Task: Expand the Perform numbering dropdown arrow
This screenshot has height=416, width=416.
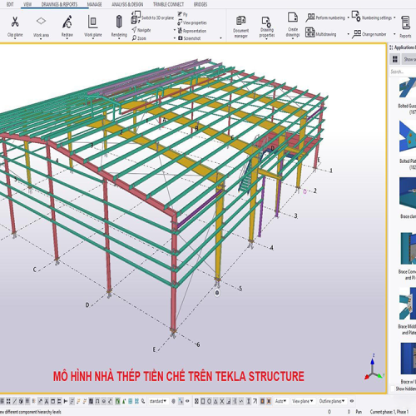Action: 349,17
